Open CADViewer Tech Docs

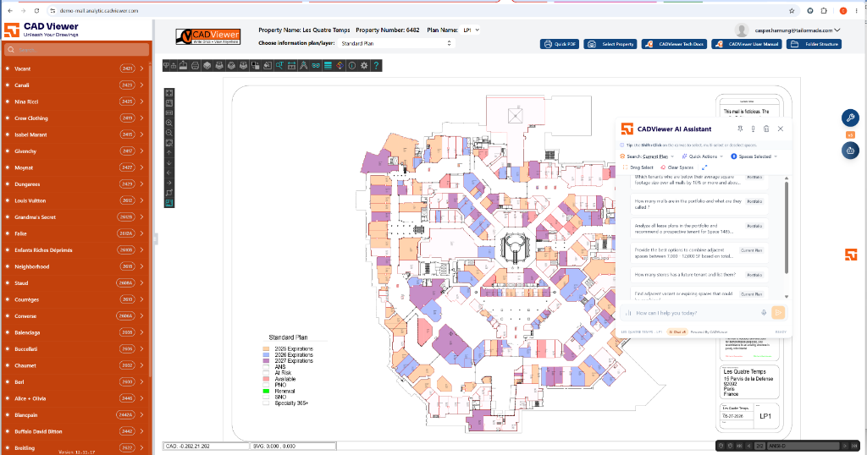click(x=675, y=44)
